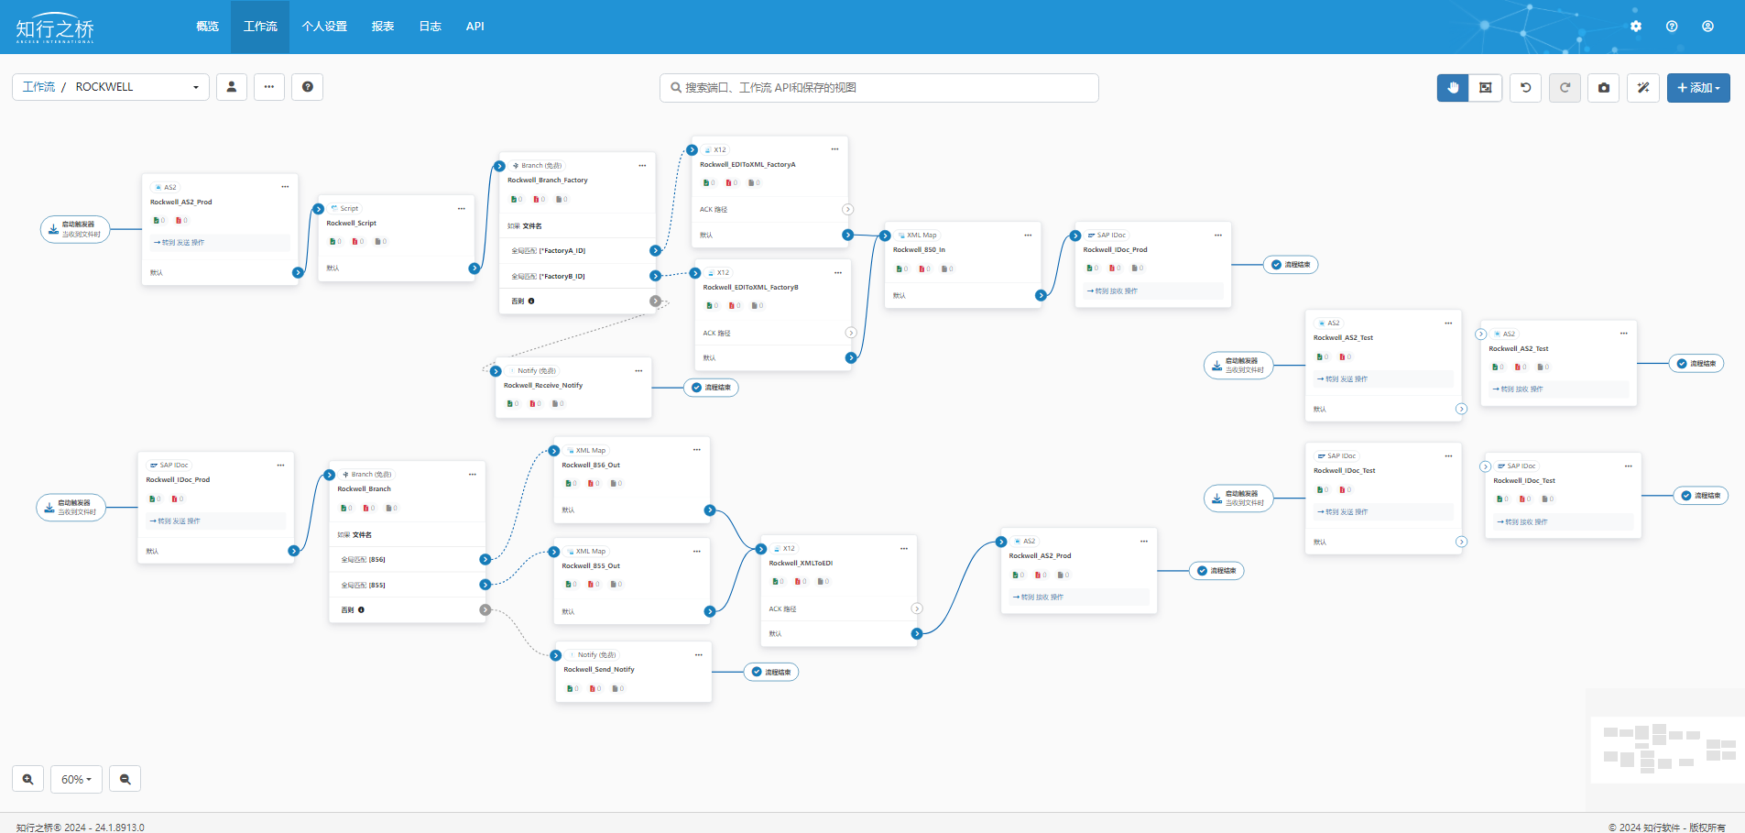Switch to the box selection mode

point(1485,88)
